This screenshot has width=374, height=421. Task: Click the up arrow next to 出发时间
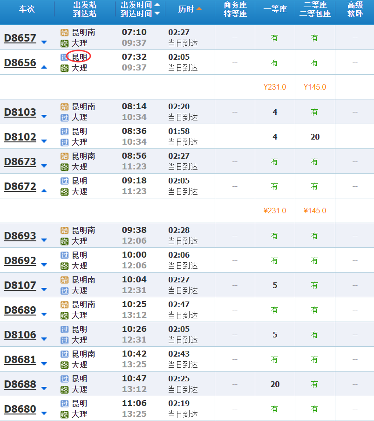[157, 5]
